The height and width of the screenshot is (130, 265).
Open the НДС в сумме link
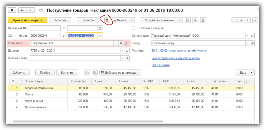[x=161, y=65]
